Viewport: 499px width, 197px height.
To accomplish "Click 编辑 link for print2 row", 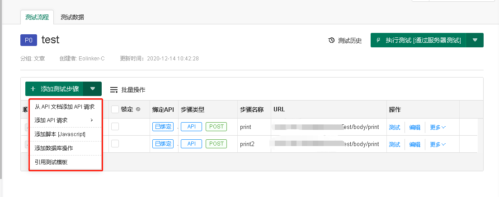I will pos(415,144).
